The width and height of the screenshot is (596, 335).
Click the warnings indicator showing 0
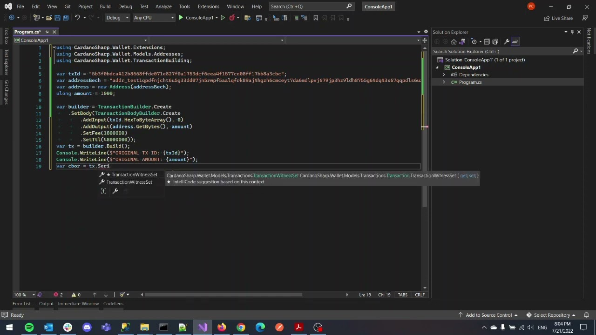[75, 295]
